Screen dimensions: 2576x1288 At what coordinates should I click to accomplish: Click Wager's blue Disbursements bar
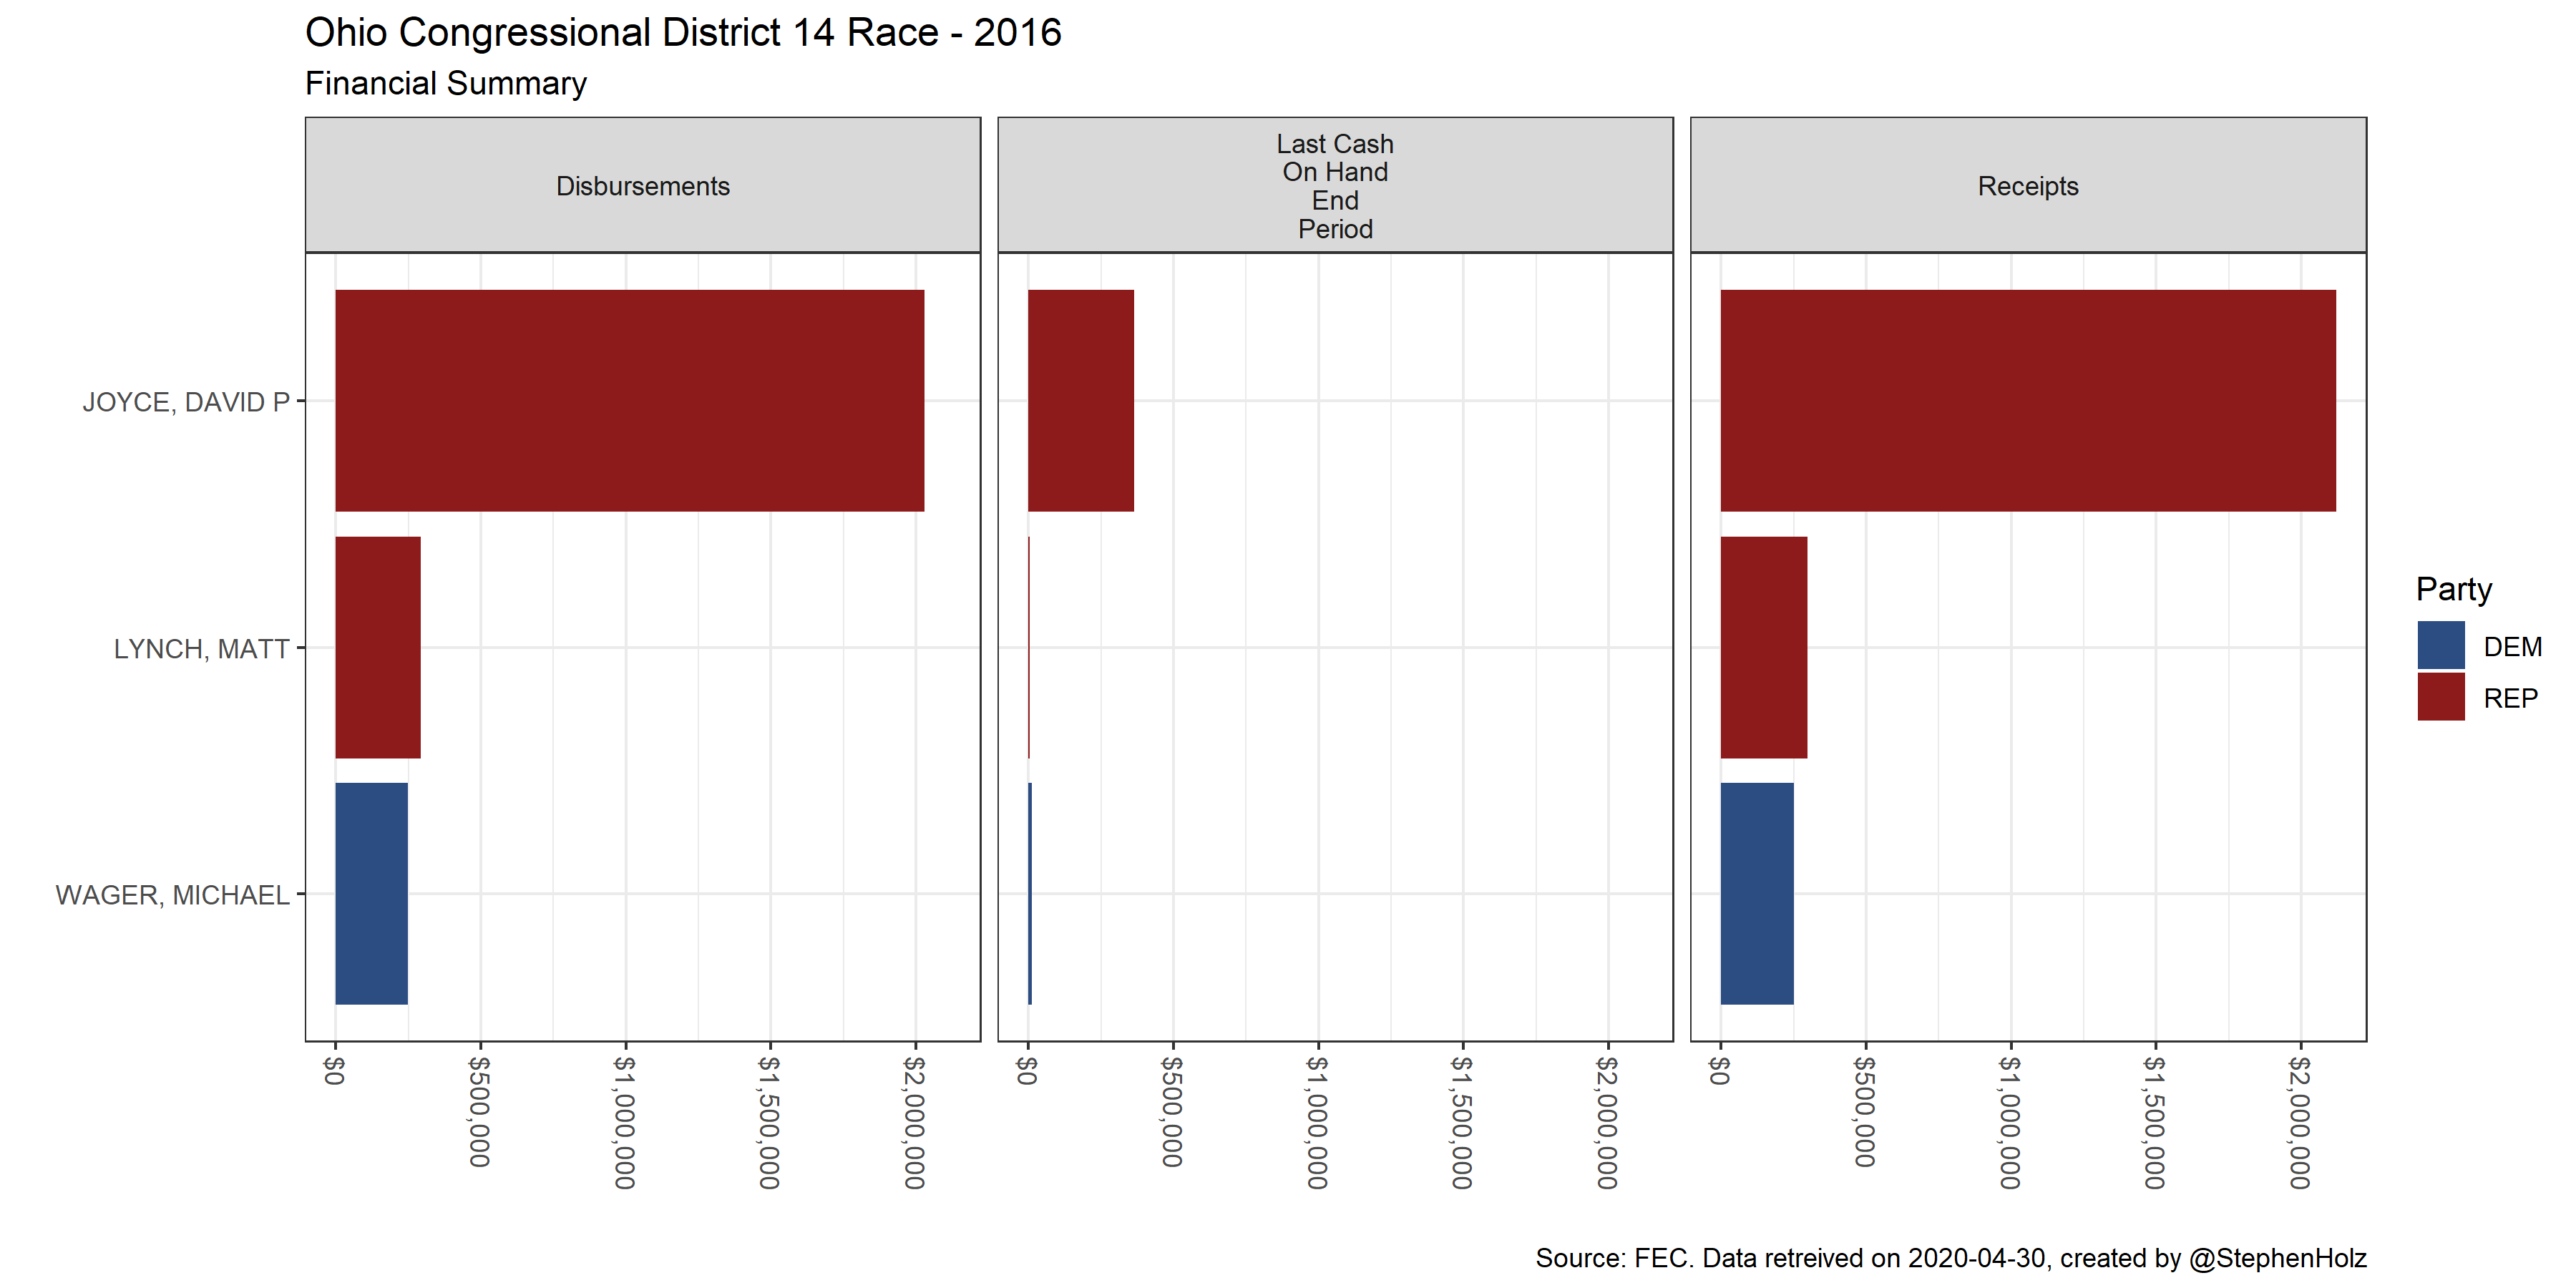[x=371, y=893]
